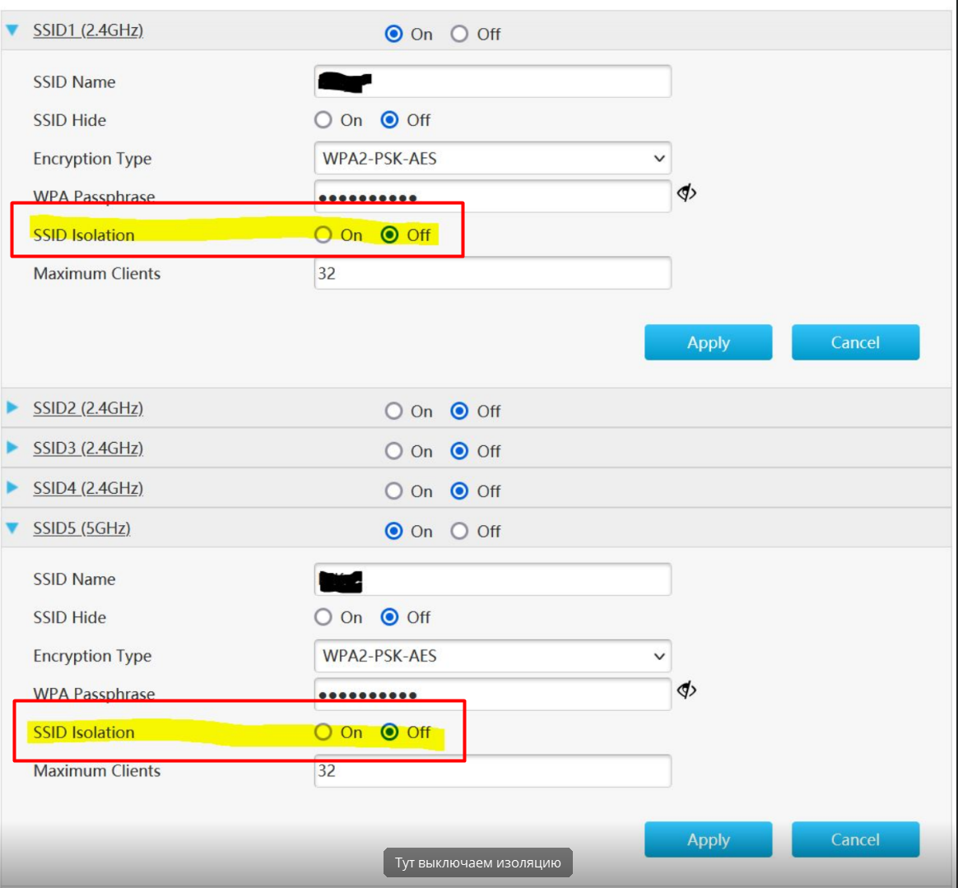The height and width of the screenshot is (888, 958).
Task: Open the SSID2 (2.4GHz) link
Action: coord(88,407)
